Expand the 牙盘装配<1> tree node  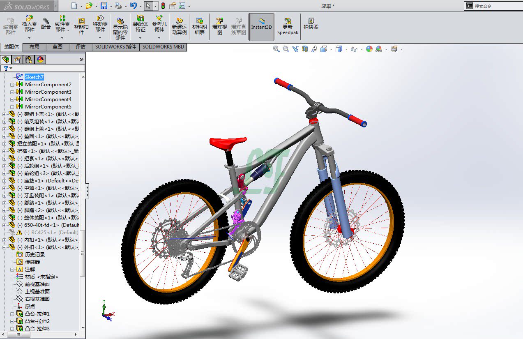5,196
